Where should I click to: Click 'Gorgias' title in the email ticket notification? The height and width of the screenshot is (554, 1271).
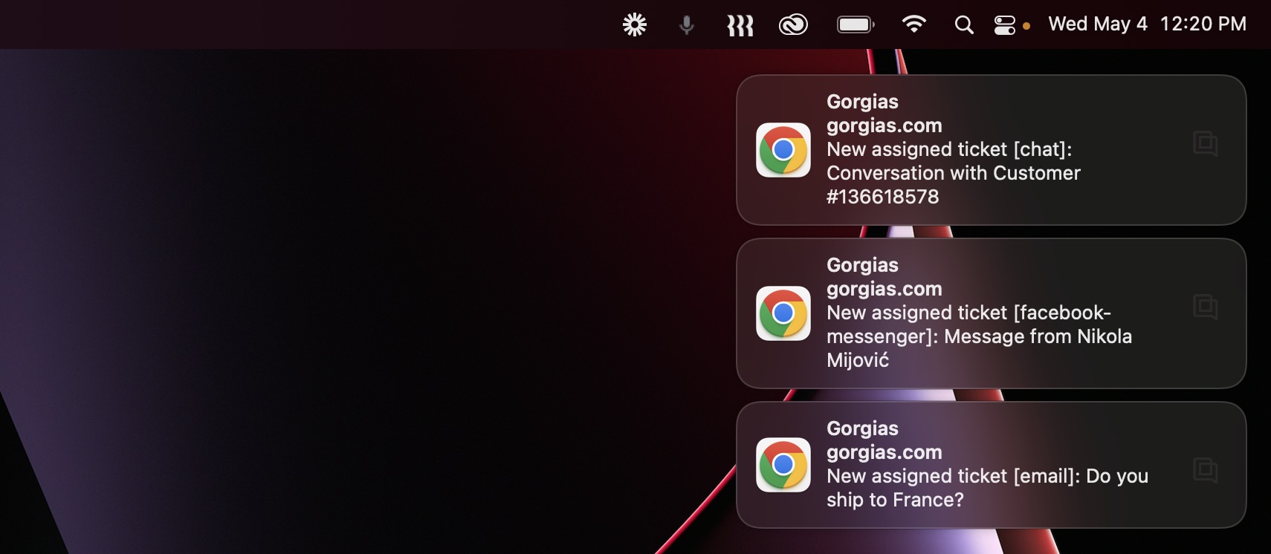click(862, 428)
